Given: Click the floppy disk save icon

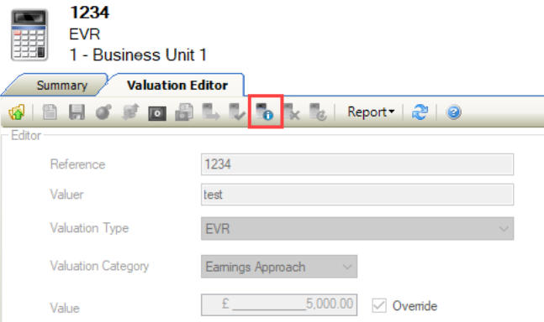Looking at the screenshot, I should (x=77, y=112).
